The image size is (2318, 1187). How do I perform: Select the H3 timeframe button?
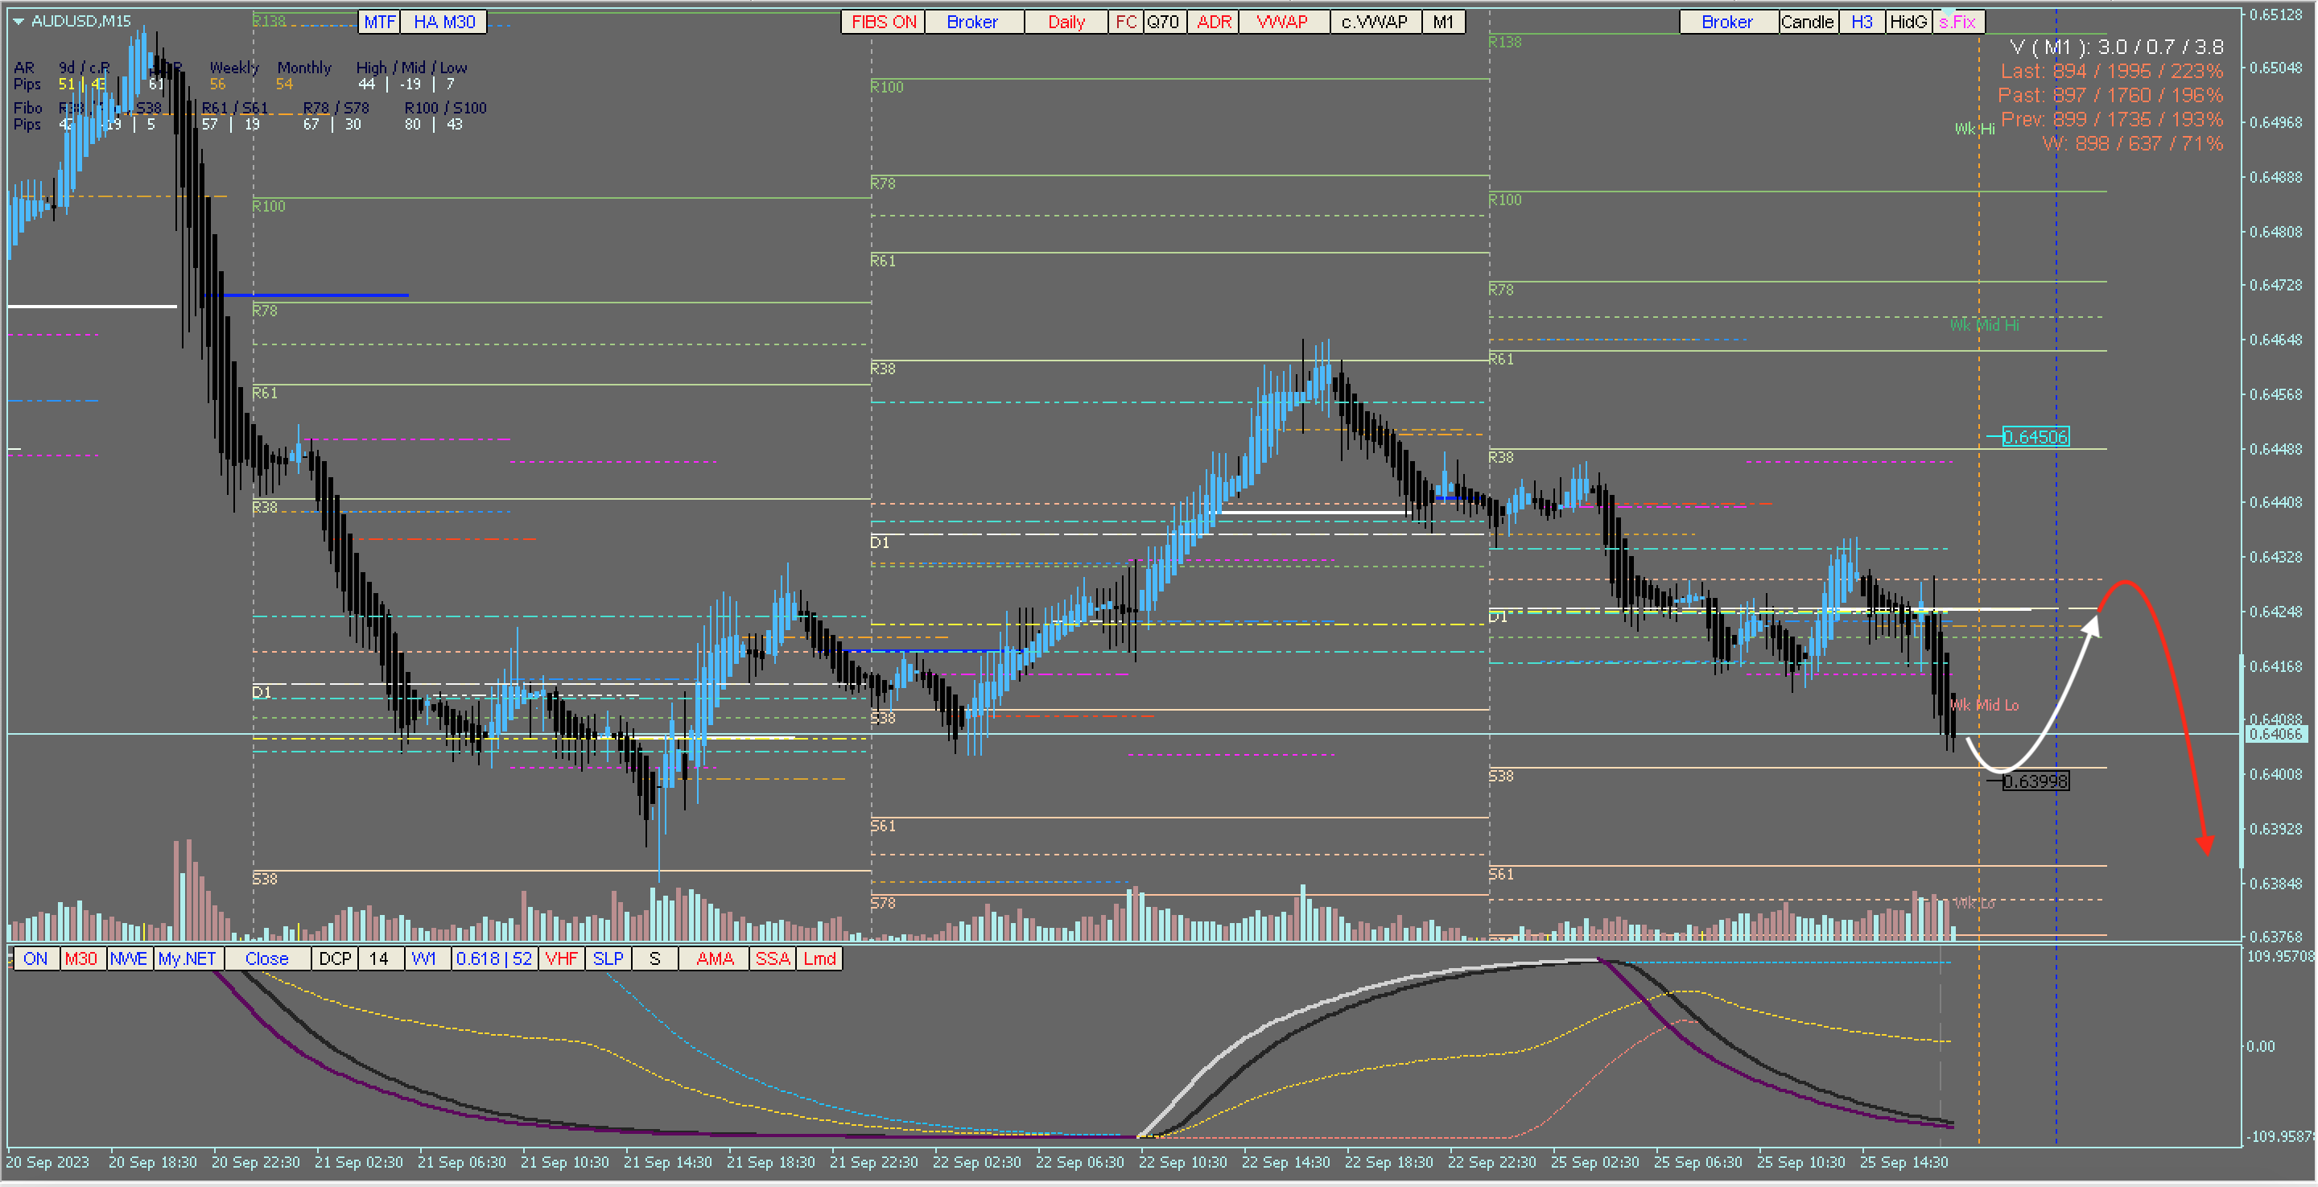click(1862, 22)
